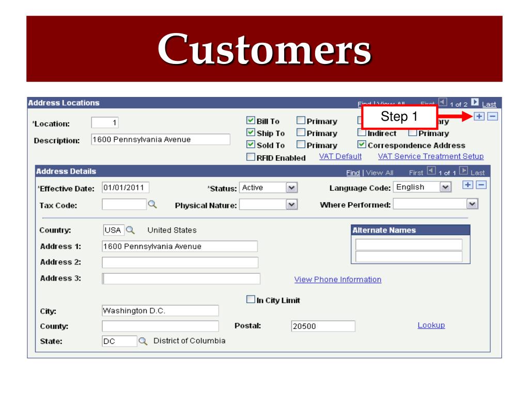The image size is (529, 396).
Task: Show previous row in Address Locations
Action: click(443, 102)
